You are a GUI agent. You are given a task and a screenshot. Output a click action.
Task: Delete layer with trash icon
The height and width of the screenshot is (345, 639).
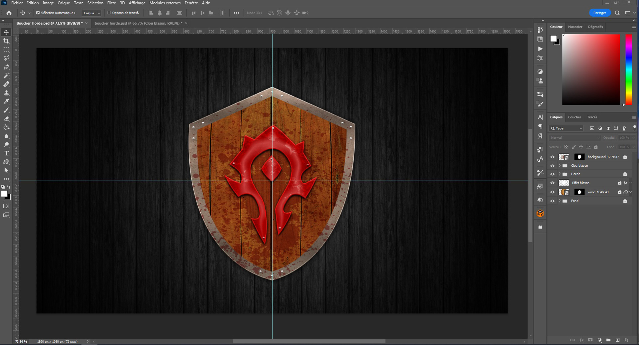click(x=626, y=340)
